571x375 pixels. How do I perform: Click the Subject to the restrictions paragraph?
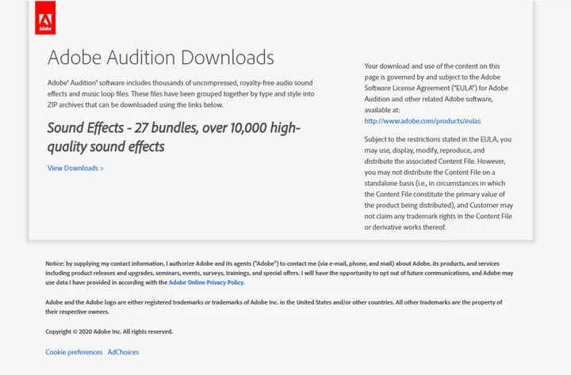(x=439, y=183)
